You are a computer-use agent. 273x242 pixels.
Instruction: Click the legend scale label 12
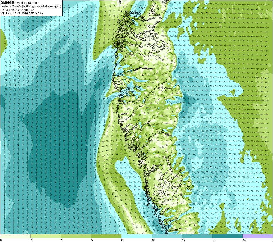pos(183,240)
